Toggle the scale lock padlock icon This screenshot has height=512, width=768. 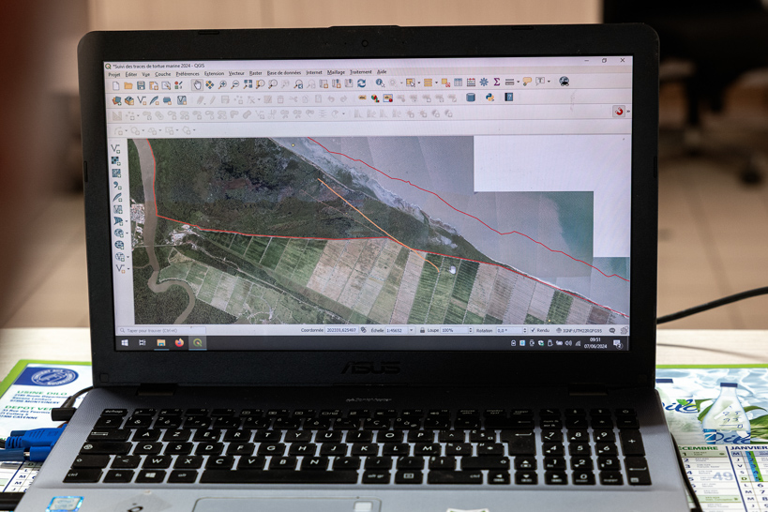click(422, 330)
